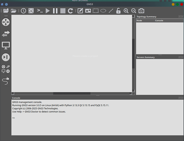Viewport: 184px width, 141px height.
Task: Select the draw line tool
Action: [111, 11]
